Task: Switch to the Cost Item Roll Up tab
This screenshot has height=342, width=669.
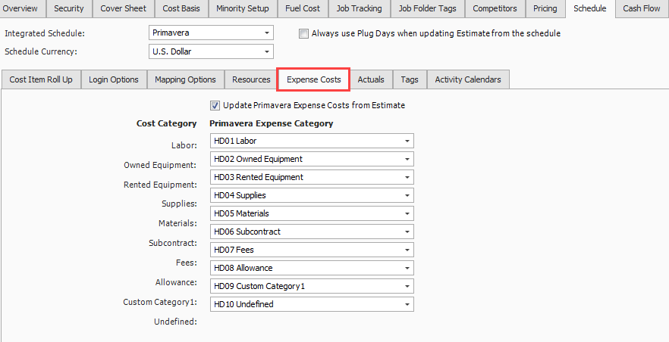Action: pos(41,79)
